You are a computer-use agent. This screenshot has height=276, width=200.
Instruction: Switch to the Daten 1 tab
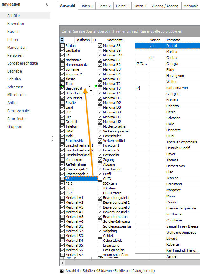[x=86, y=6]
